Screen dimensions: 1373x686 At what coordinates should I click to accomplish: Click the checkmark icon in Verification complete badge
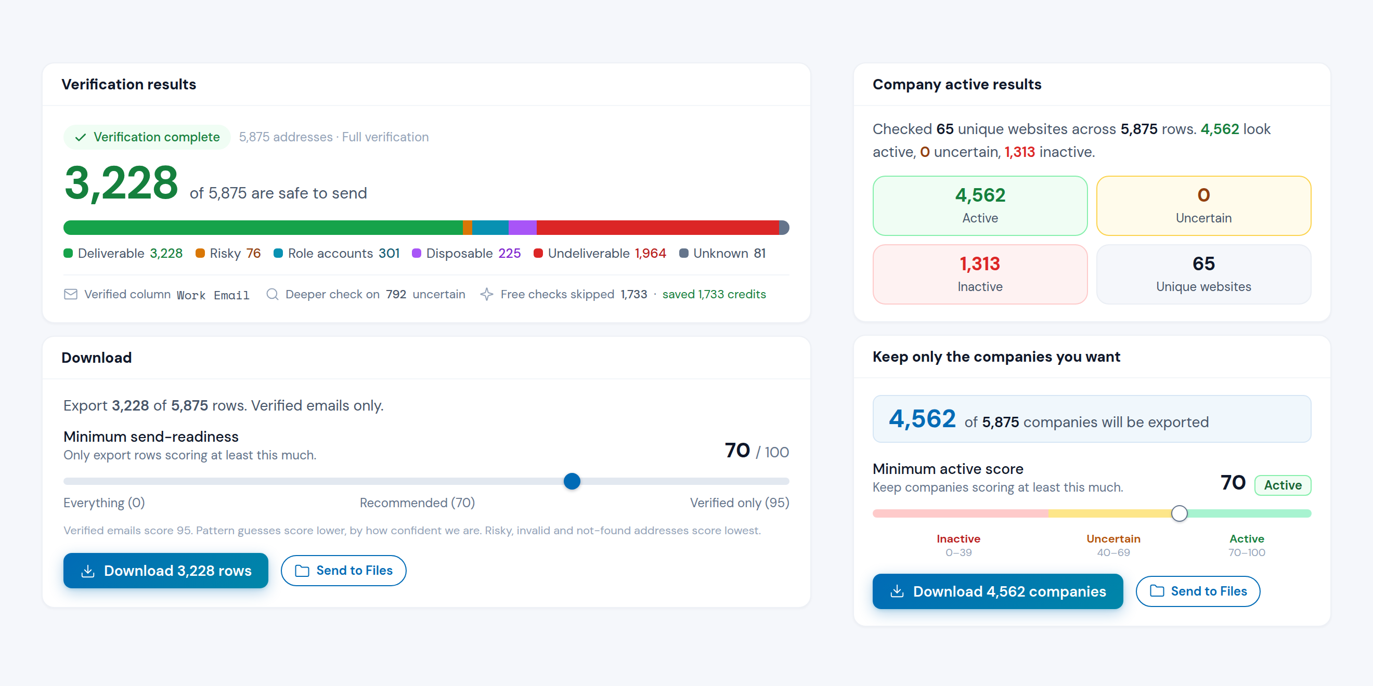[81, 137]
